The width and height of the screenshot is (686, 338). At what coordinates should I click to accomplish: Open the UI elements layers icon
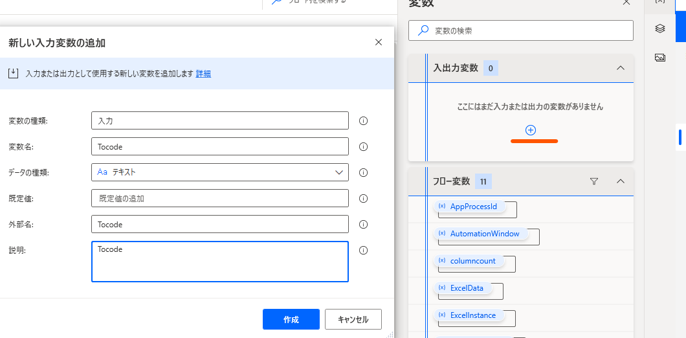[x=660, y=29]
